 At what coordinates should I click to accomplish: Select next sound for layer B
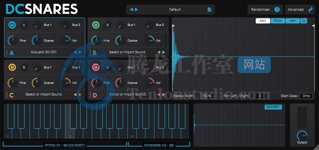[164, 52]
